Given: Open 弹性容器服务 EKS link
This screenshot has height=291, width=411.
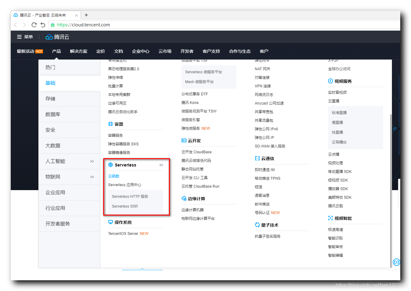Looking at the screenshot, I should (x=123, y=144).
